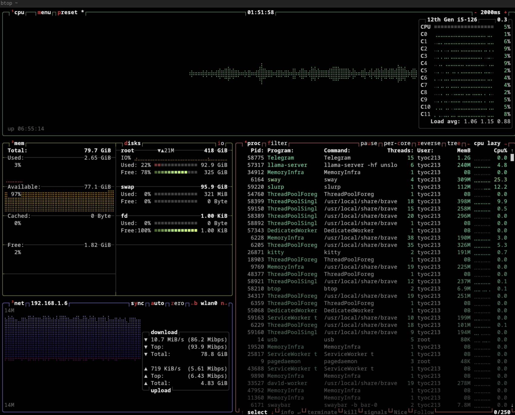Click right arrow after 'cpu lazy' sort

pos(505,143)
